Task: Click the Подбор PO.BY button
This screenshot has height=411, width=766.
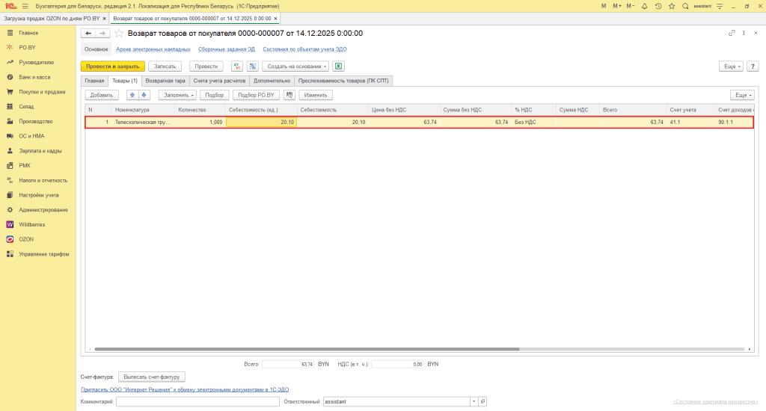Action: (256, 95)
